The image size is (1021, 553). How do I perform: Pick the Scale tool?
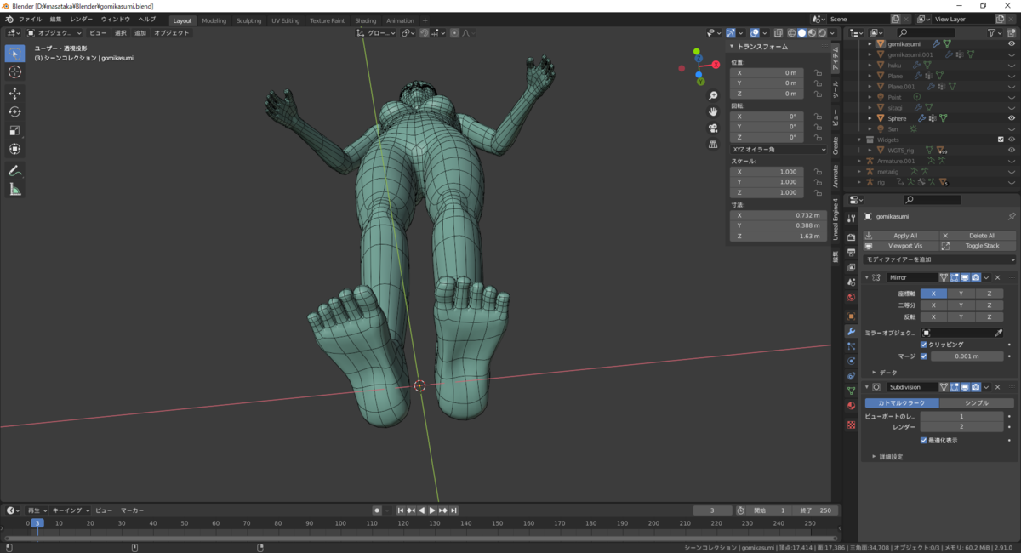click(x=14, y=130)
